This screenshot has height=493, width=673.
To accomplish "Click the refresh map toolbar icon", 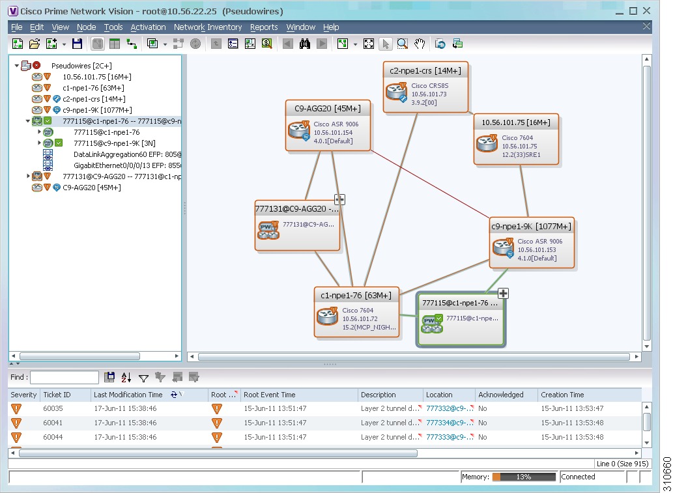I will (440, 44).
